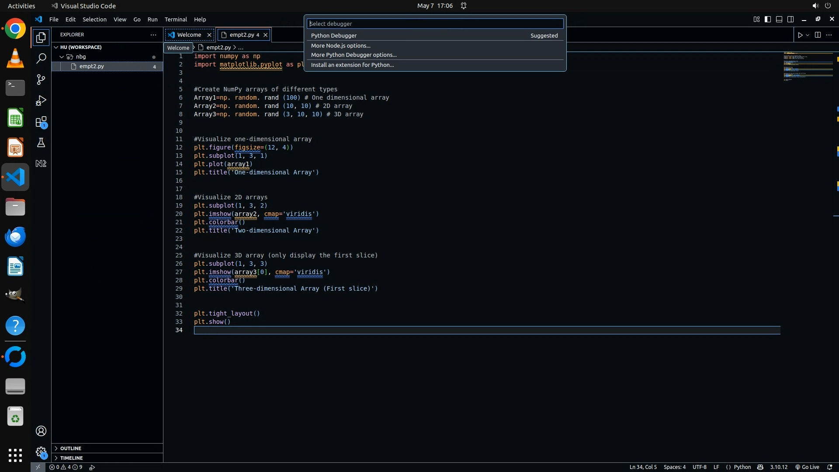Viewport: 839px width, 472px height.
Task: Open the Accounts icon
Action: tap(41, 431)
